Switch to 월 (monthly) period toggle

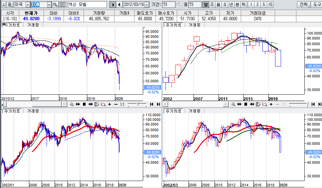pos(218,5)
